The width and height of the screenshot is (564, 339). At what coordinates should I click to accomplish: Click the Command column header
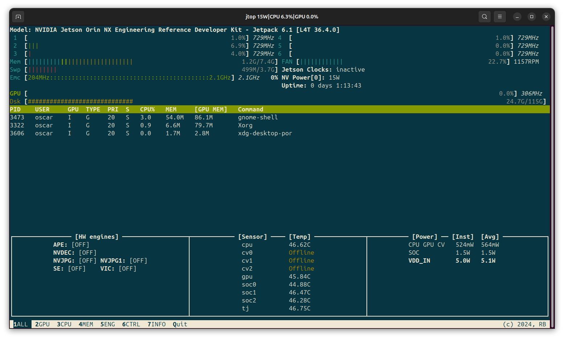pyautogui.click(x=251, y=109)
